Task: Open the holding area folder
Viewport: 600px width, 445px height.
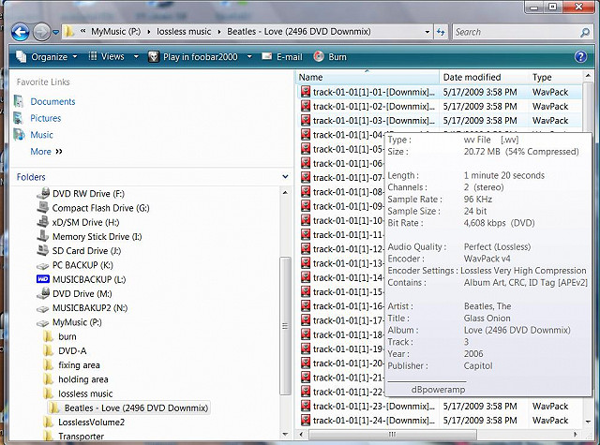Action: point(83,379)
